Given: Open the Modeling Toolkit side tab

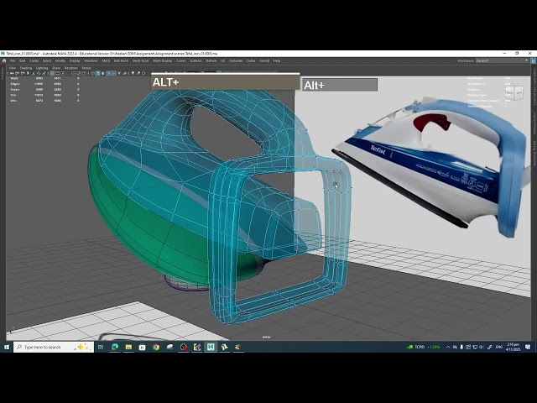Looking at the screenshot, I should click(x=534, y=153).
